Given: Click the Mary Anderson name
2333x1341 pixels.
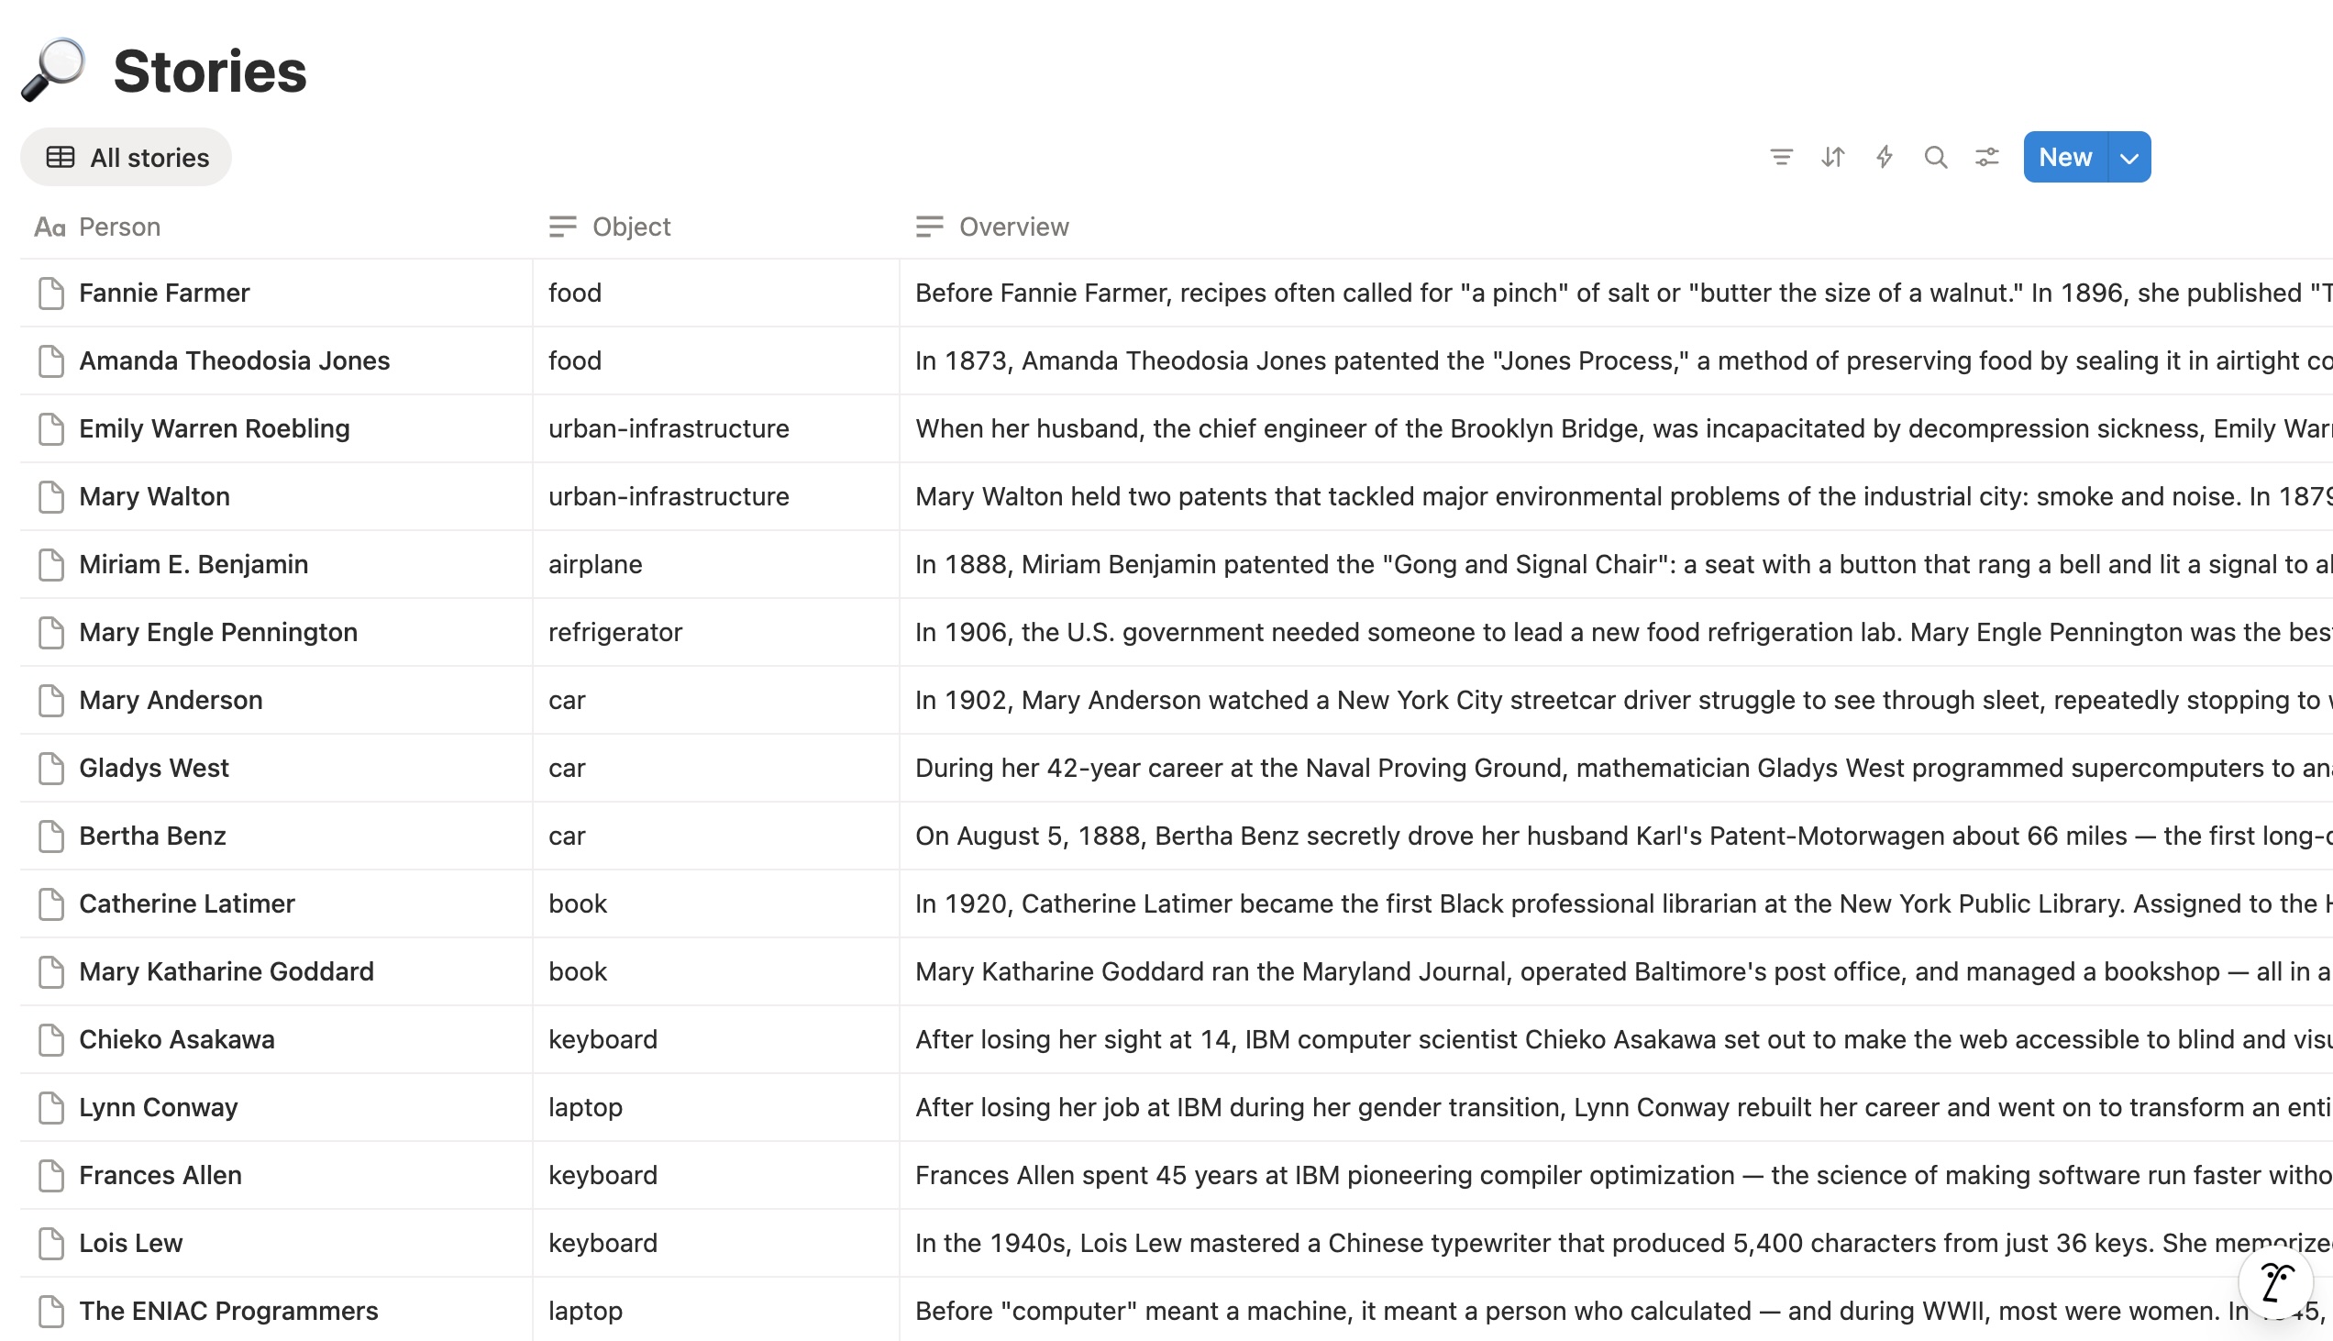Looking at the screenshot, I should 171,701.
